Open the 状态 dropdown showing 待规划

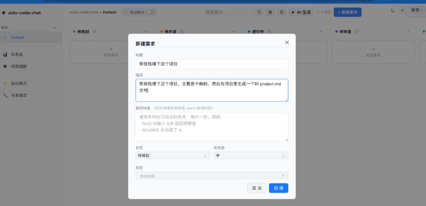click(x=173, y=156)
